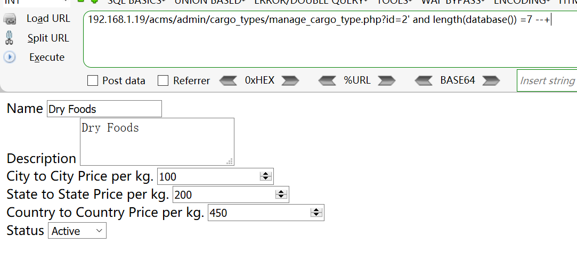Click the left arrow beside %URL
Image resolution: width=577 pixels, height=260 pixels.
coord(327,80)
